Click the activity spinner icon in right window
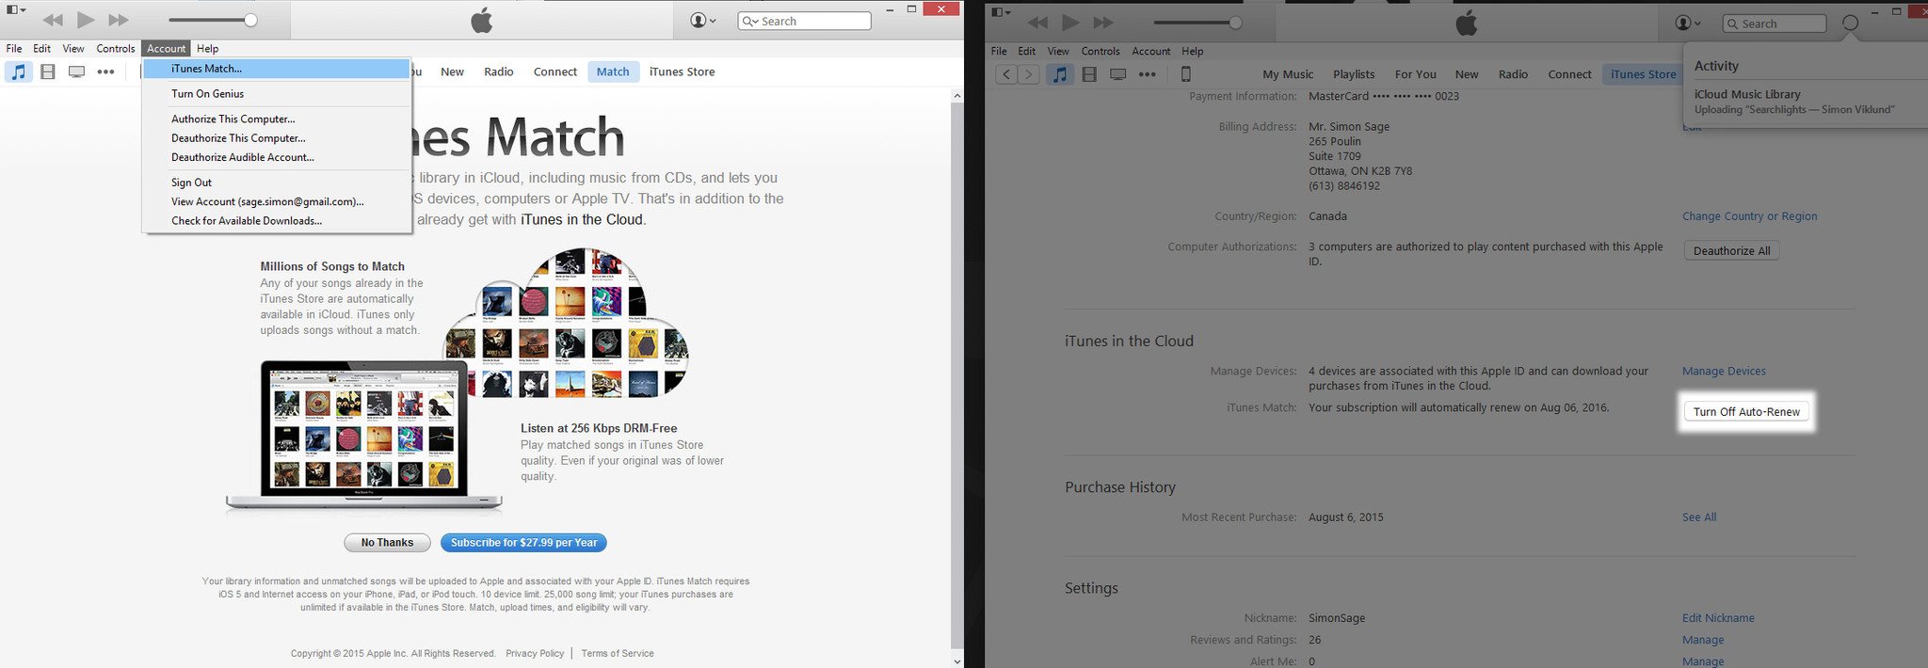1928x668 pixels. [1850, 23]
